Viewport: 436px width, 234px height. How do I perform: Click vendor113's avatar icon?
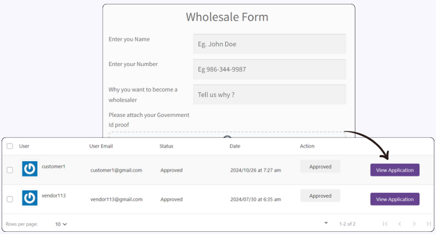point(30,198)
